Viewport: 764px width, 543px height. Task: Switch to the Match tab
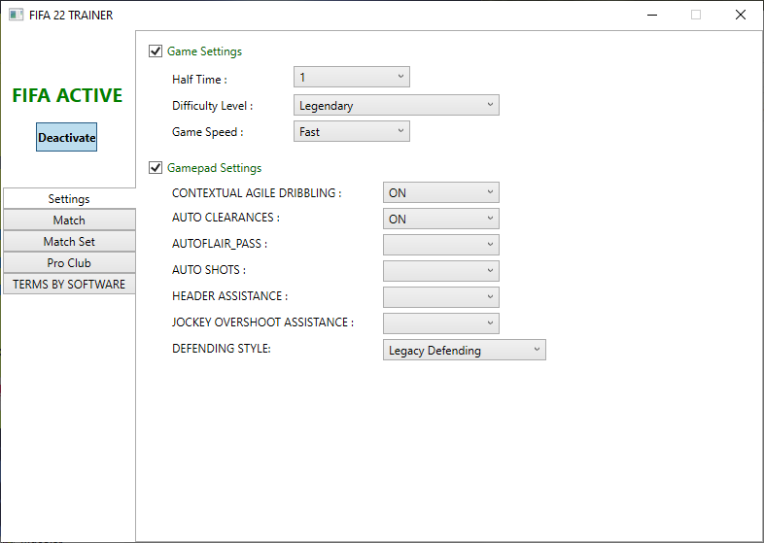click(69, 221)
